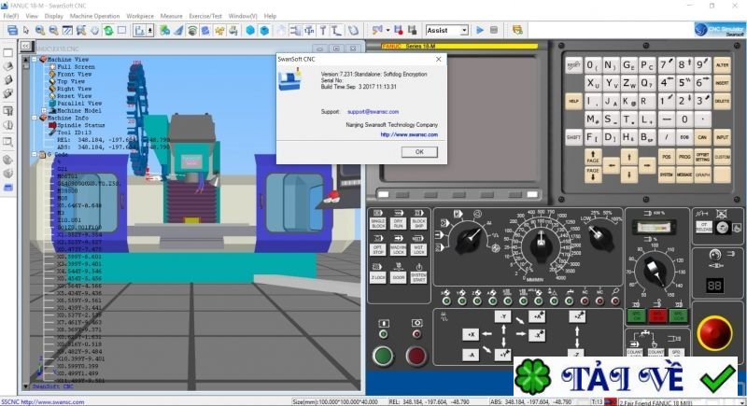Click the feedrate override rotary dial

(539, 245)
